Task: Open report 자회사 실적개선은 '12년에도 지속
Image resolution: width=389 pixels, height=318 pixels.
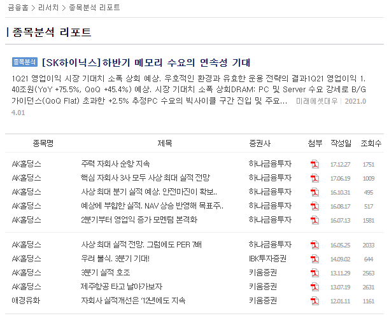Action: (133, 301)
